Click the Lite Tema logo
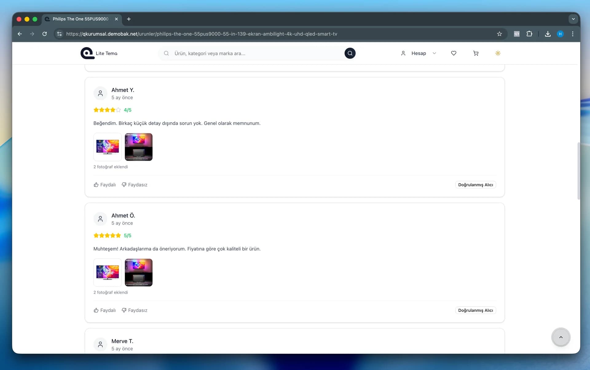The width and height of the screenshot is (590, 370). 99,53
